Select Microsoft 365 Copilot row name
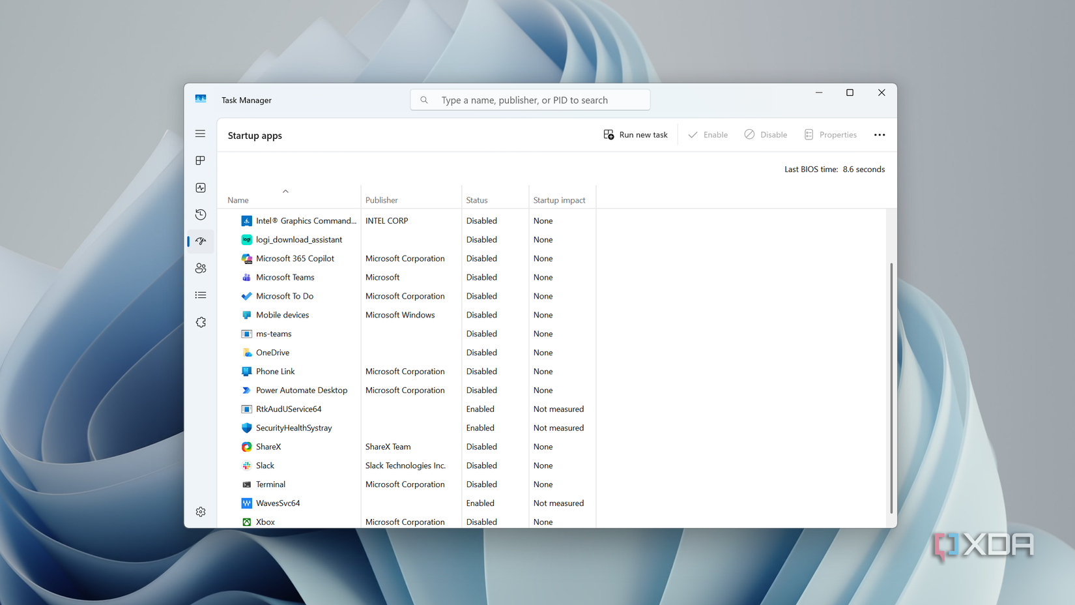This screenshot has height=605, width=1075. [295, 259]
